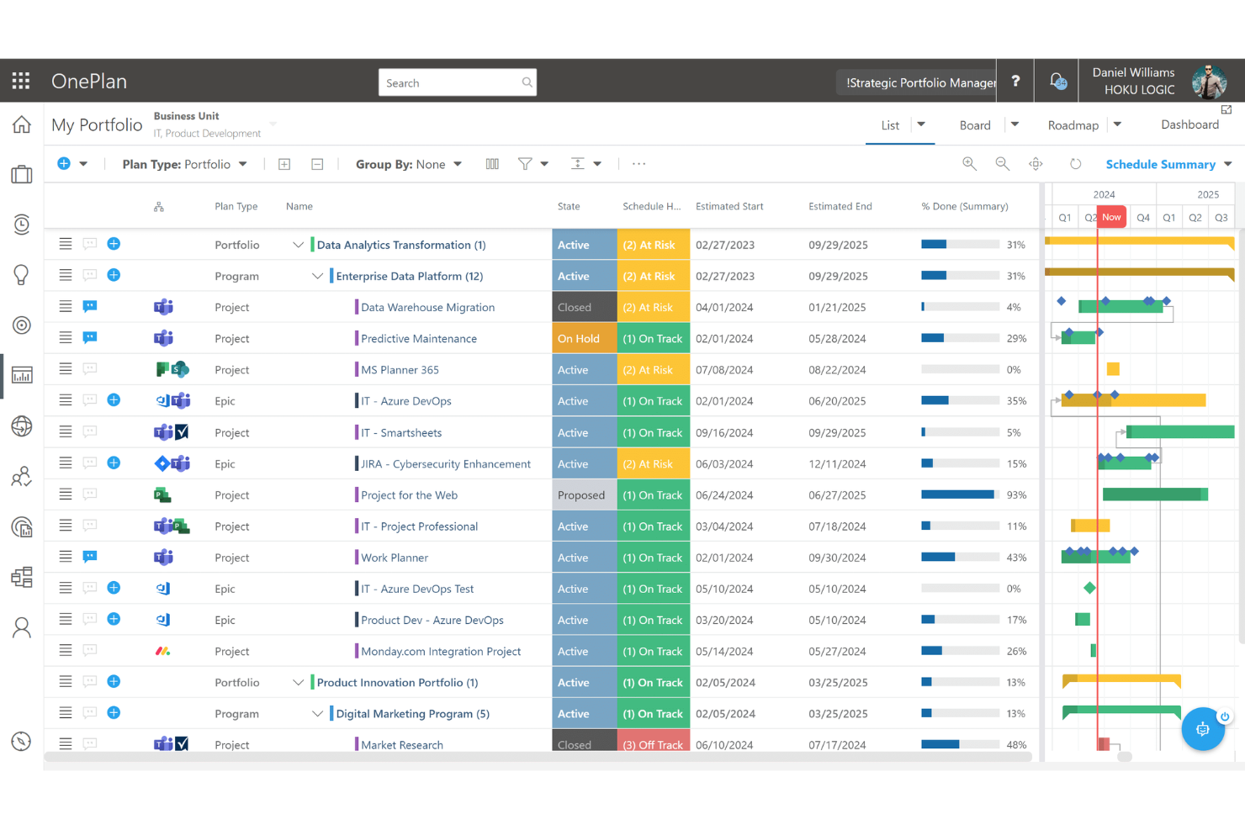Open comments on Data Warehouse Migration row

click(x=90, y=307)
